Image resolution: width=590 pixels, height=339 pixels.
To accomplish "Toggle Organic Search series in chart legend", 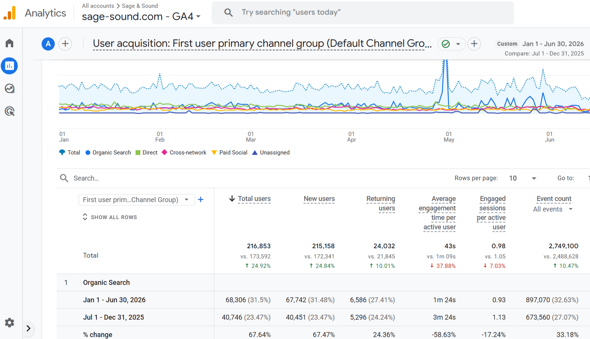I will tap(108, 153).
